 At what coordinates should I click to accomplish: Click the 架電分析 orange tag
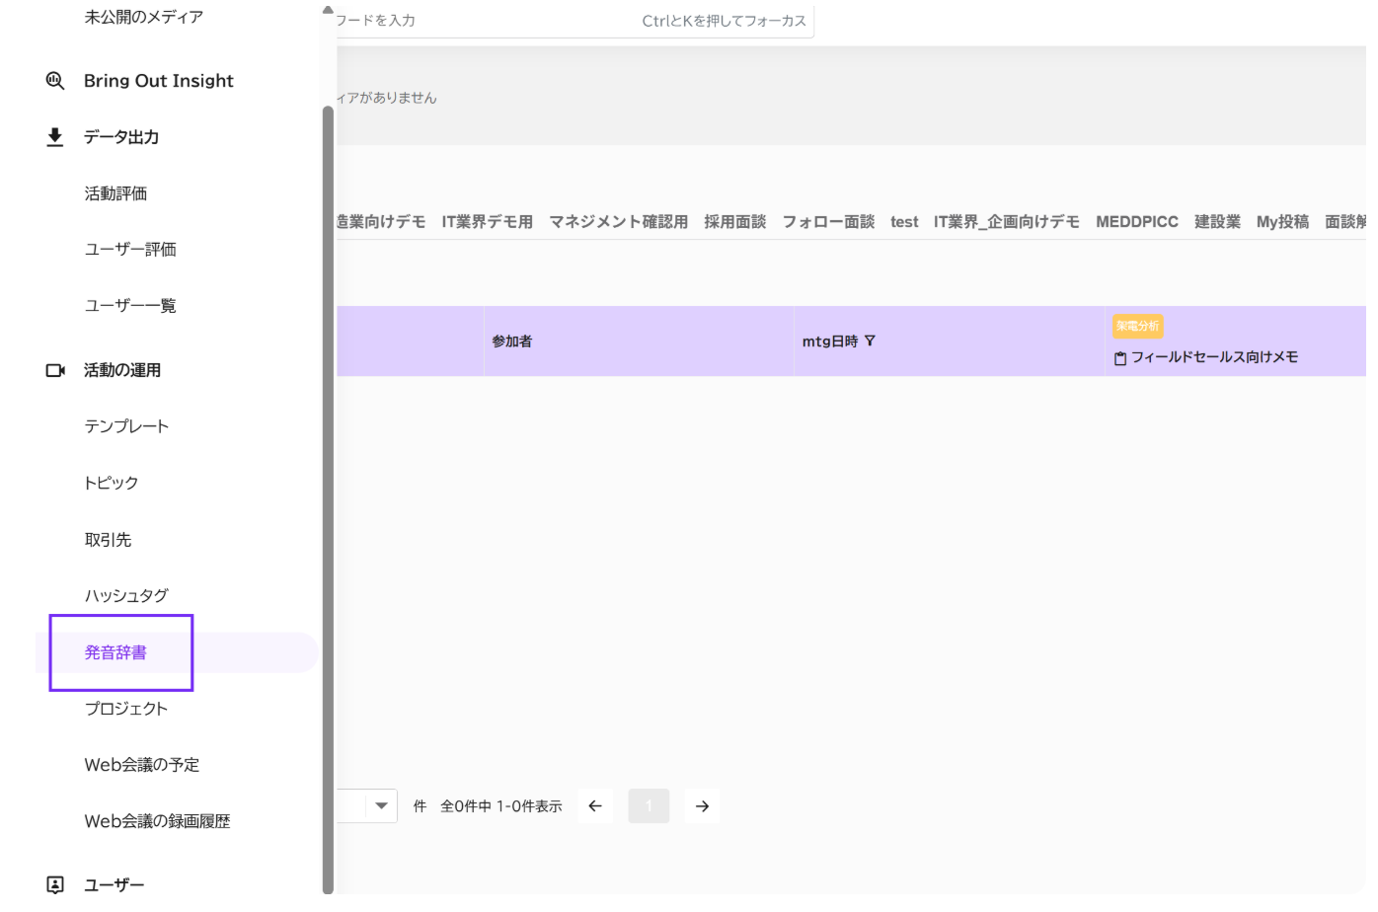(x=1138, y=327)
